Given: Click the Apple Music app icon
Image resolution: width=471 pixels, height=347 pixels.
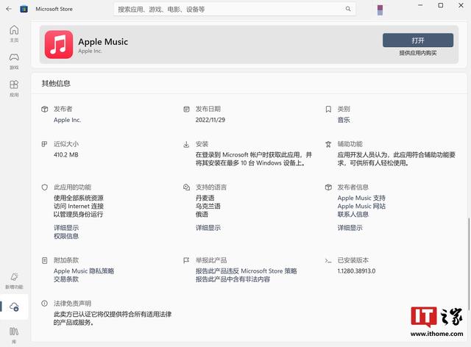Looking at the screenshot, I should click(x=59, y=44).
